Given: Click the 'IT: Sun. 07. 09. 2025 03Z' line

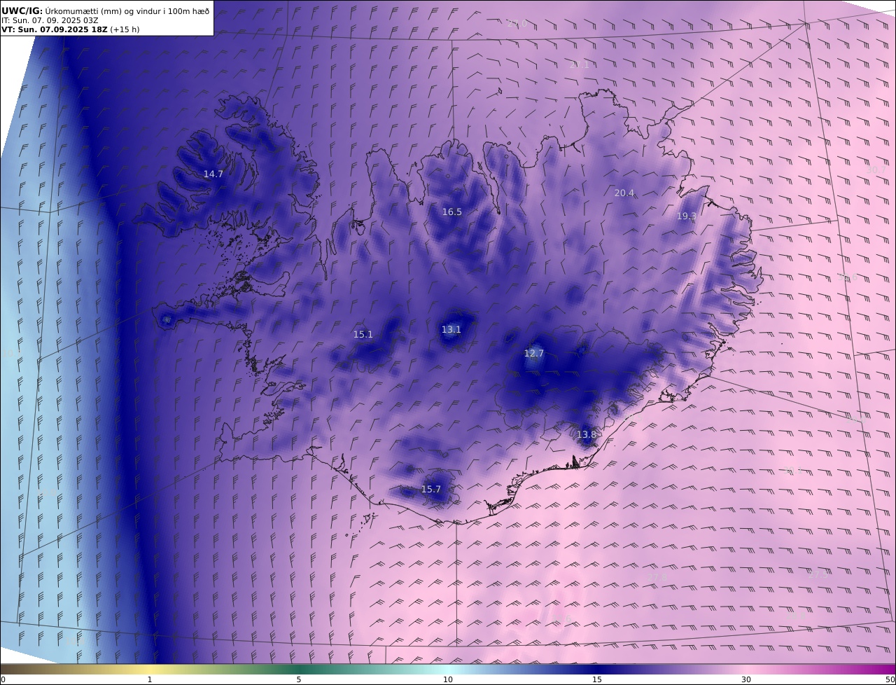Looking at the screenshot, I should [50, 20].
